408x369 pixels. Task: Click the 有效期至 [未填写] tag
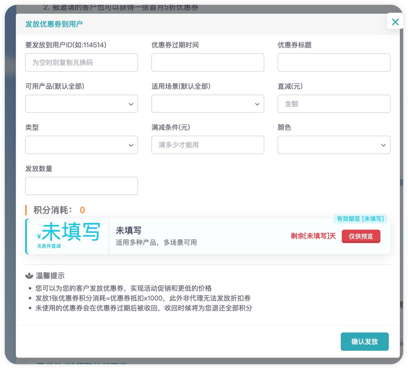point(360,219)
